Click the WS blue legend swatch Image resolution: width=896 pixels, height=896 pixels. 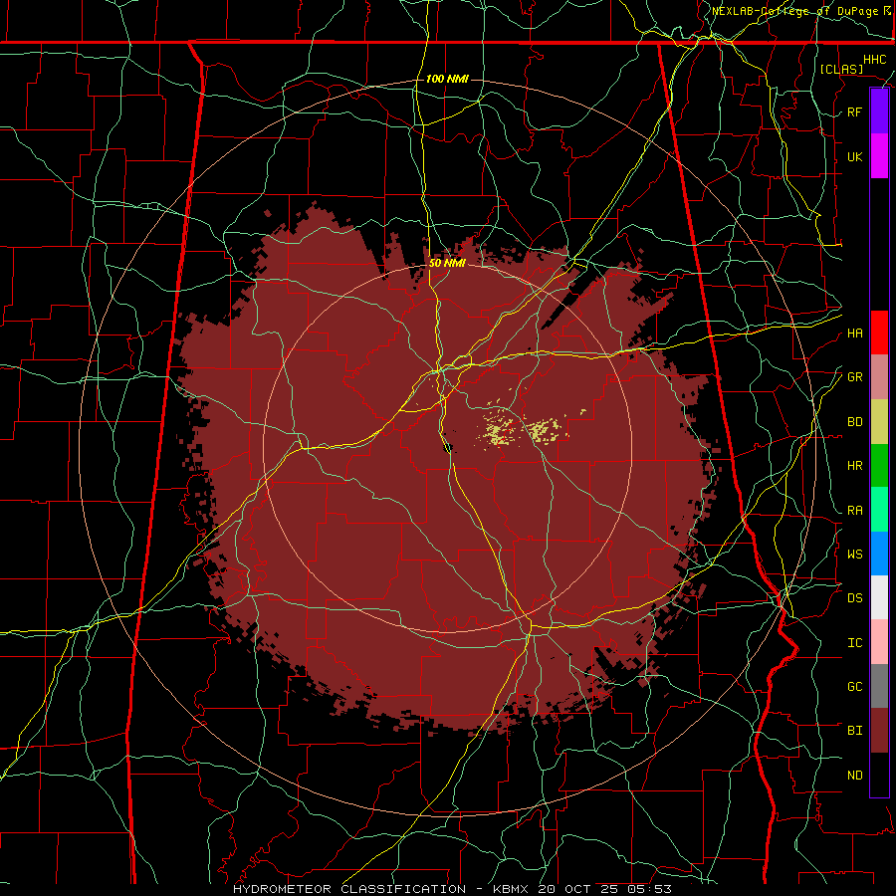(879, 554)
